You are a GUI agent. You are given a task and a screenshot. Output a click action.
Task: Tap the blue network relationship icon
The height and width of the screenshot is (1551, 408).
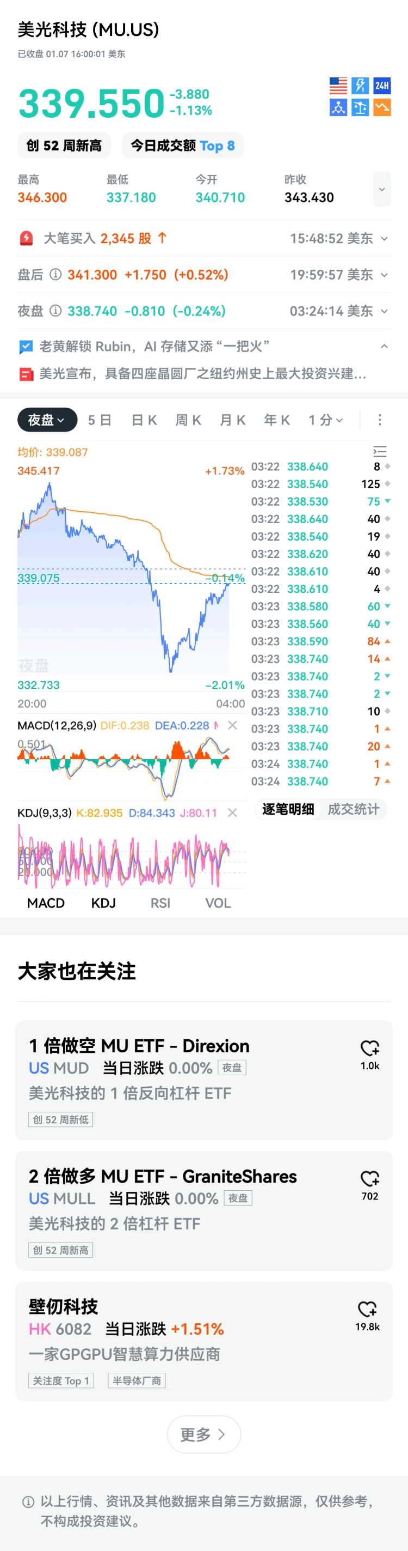(338, 108)
